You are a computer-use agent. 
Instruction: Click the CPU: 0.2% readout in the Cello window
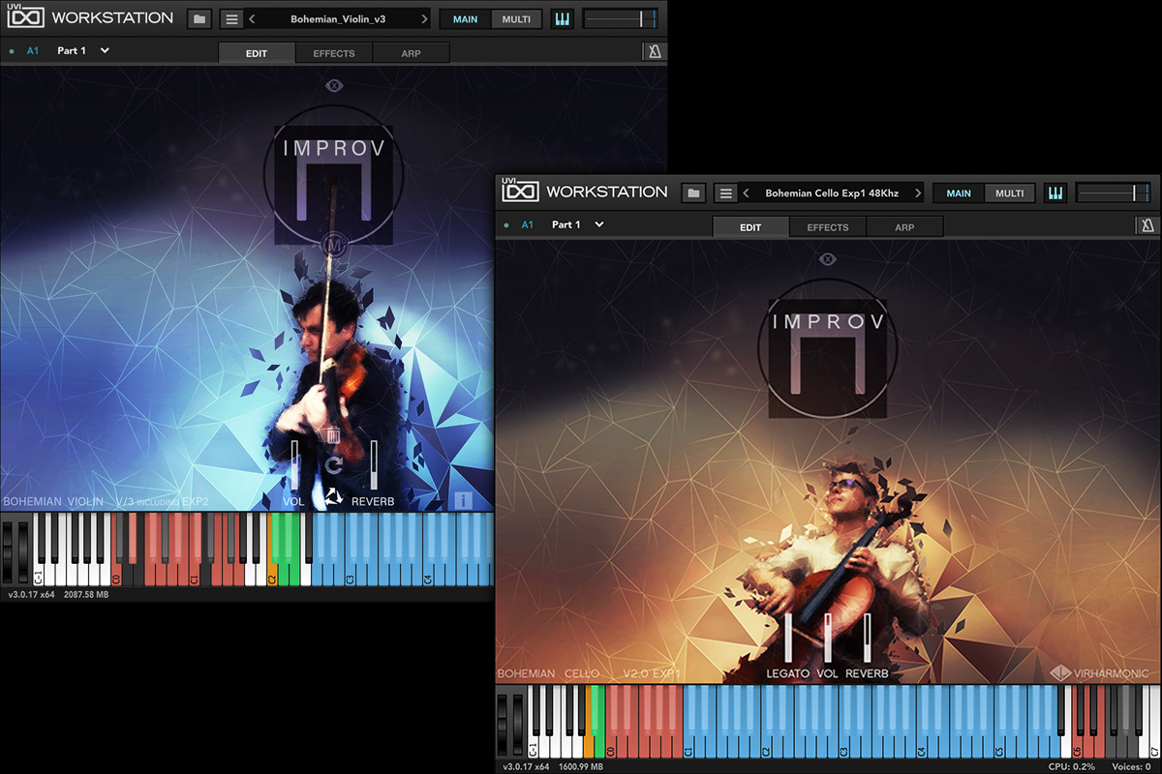pos(1072,766)
